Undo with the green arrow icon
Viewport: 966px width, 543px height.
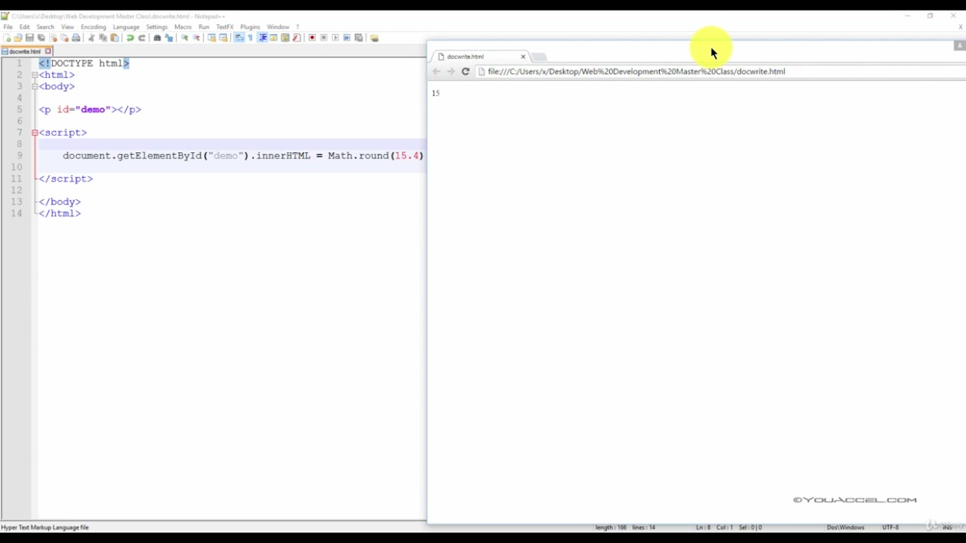click(131, 38)
